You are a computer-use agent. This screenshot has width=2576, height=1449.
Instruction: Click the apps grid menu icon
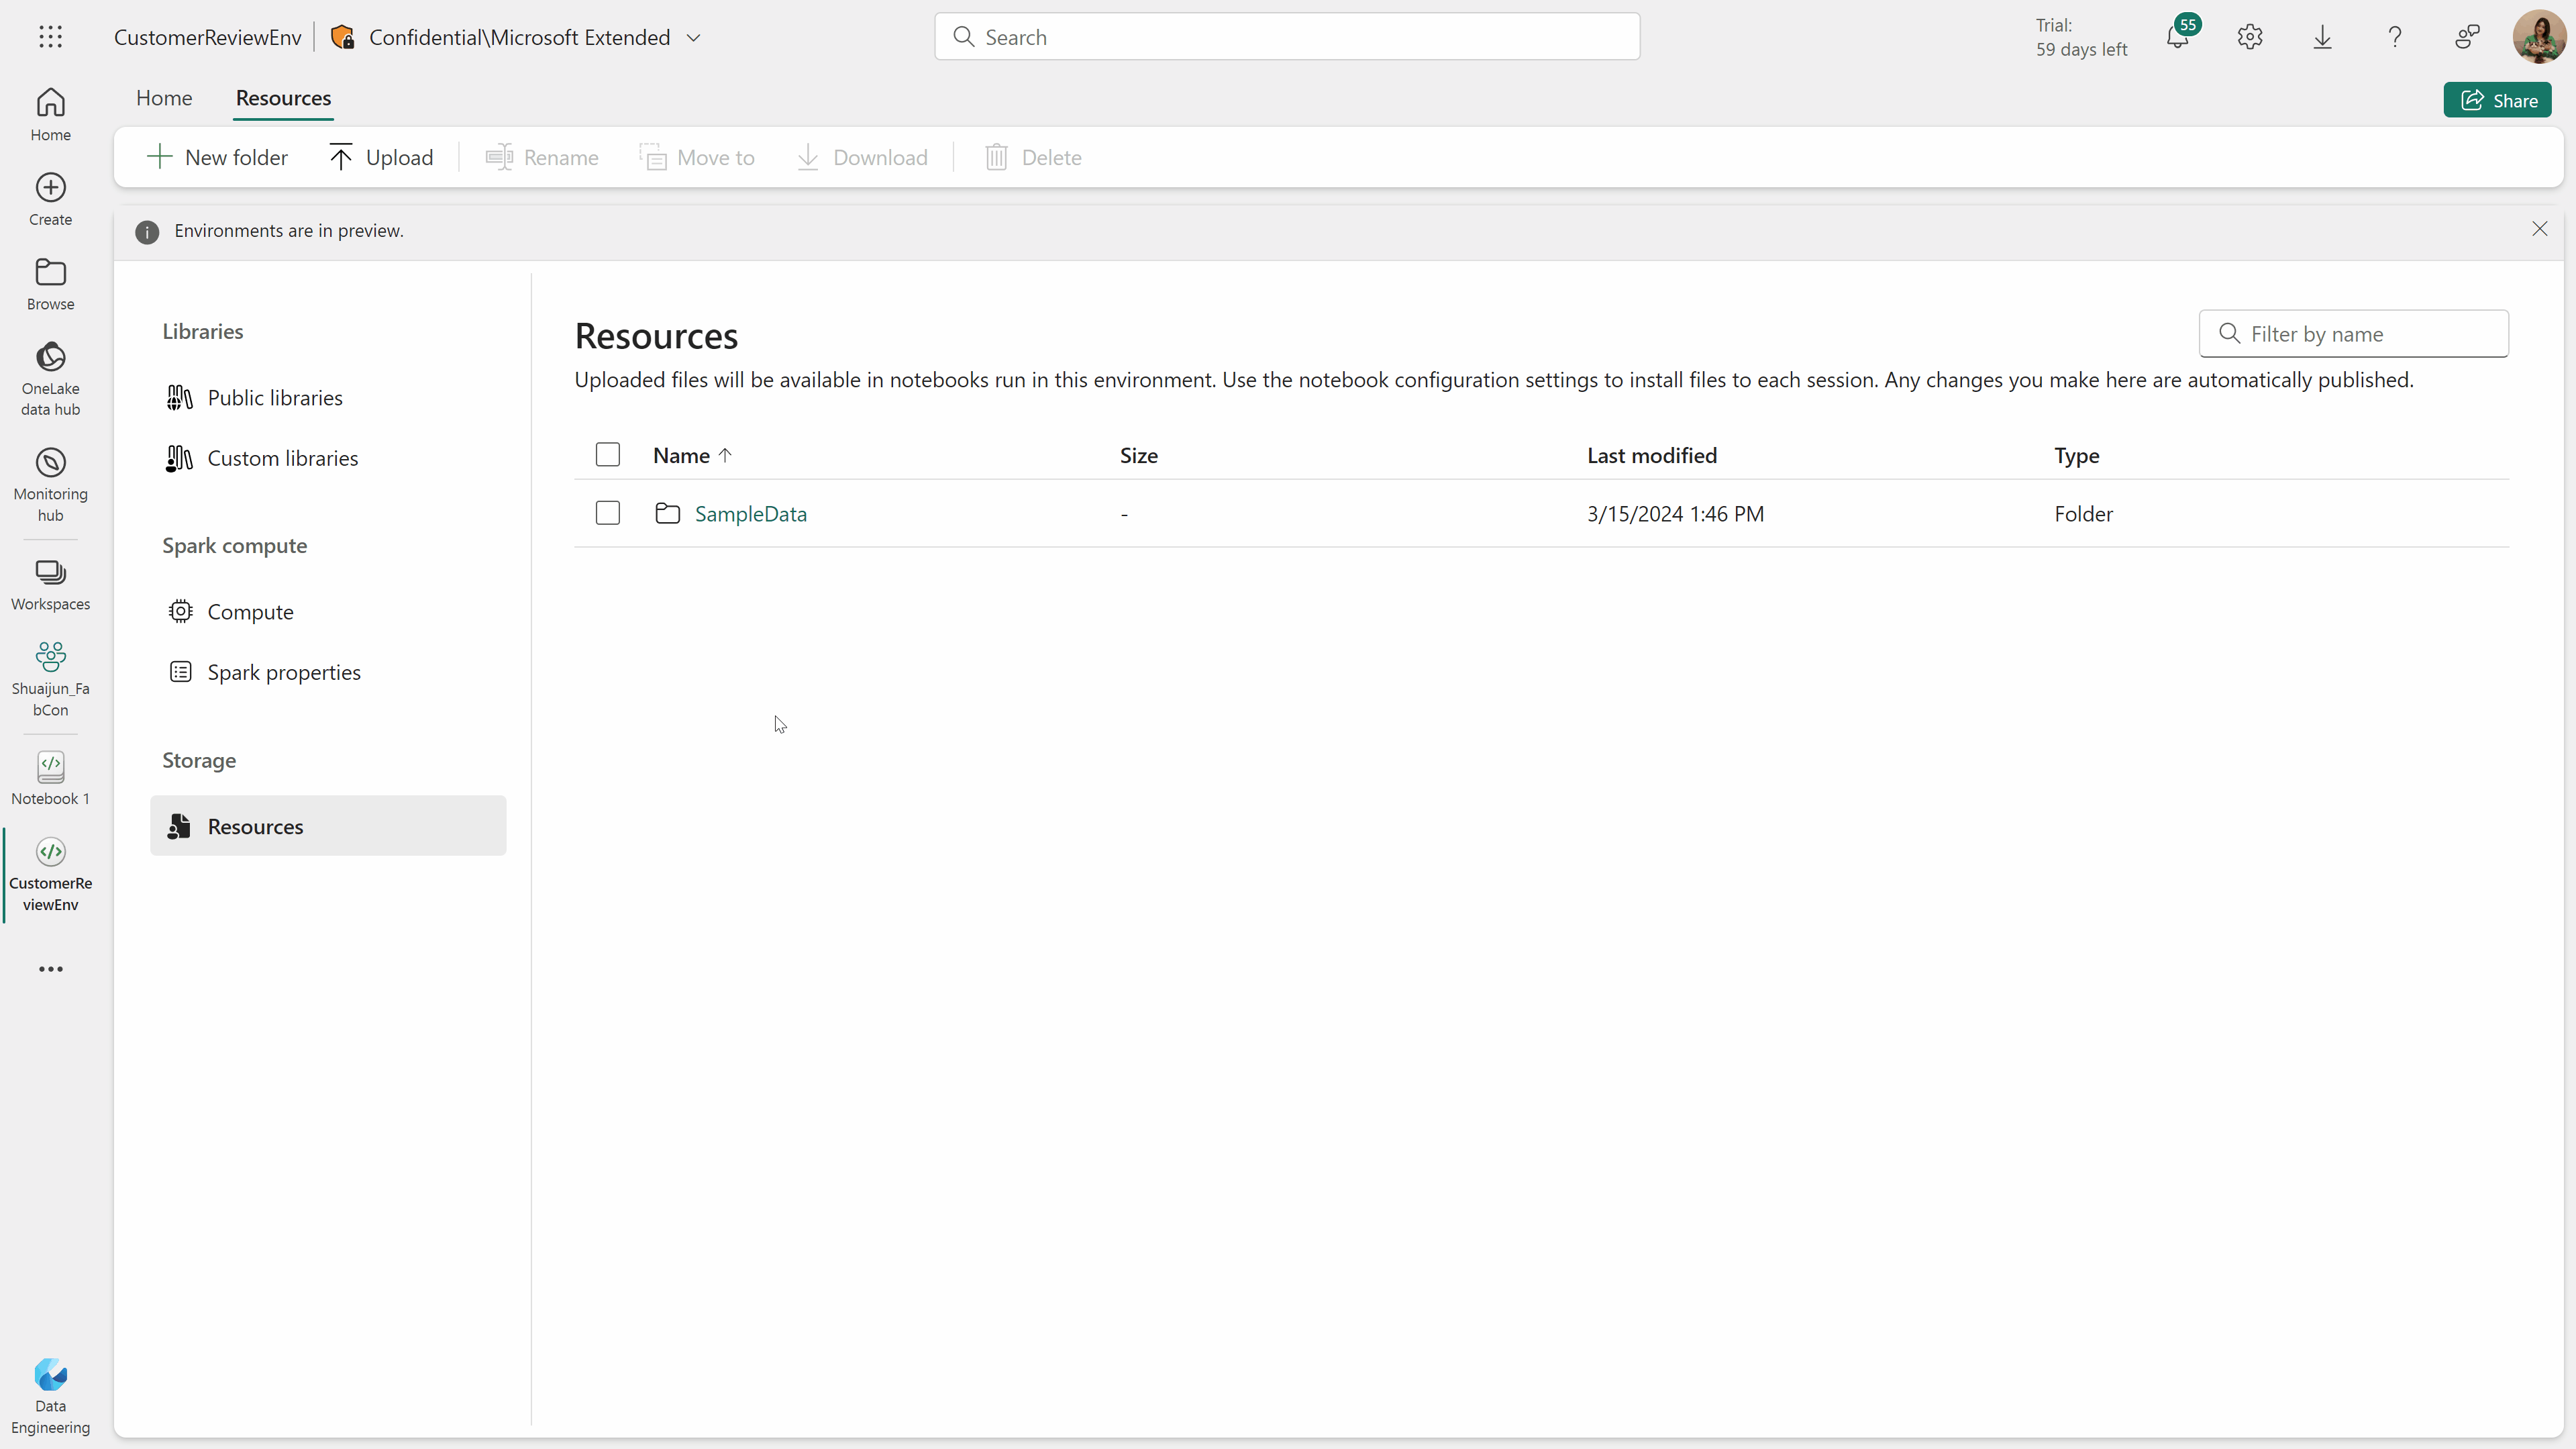50,37
